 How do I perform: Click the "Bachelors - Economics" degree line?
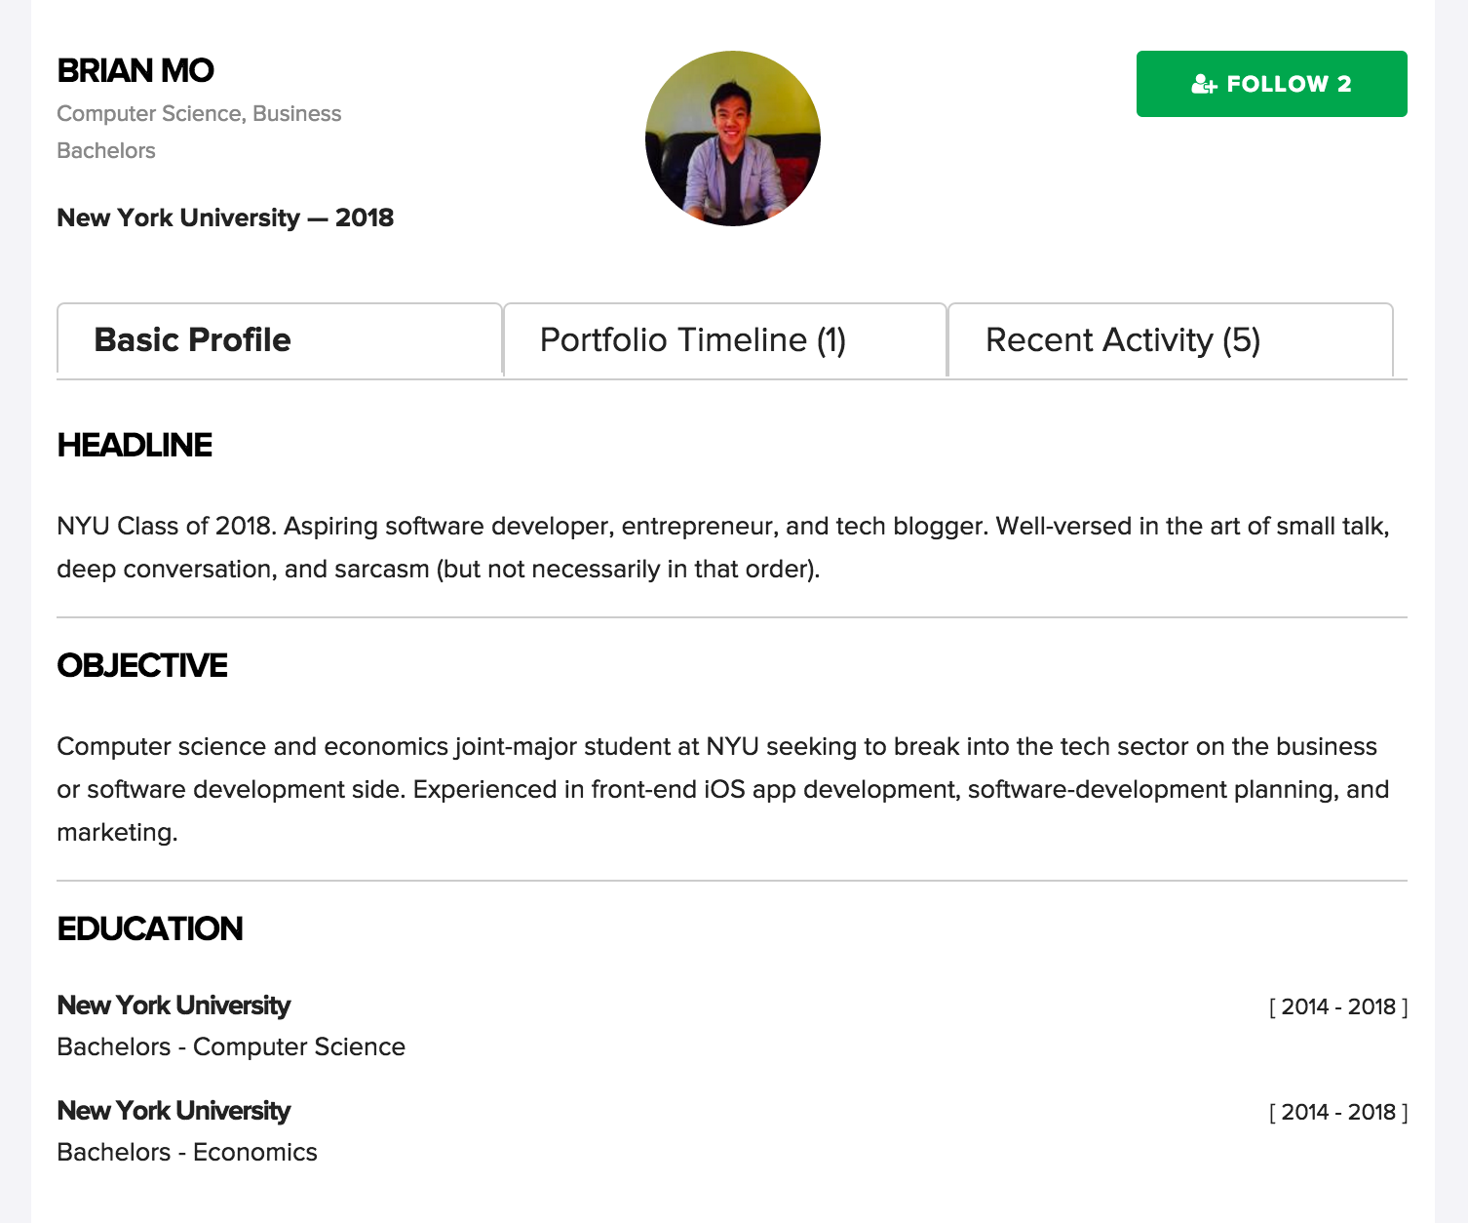click(x=187, y=1152)
